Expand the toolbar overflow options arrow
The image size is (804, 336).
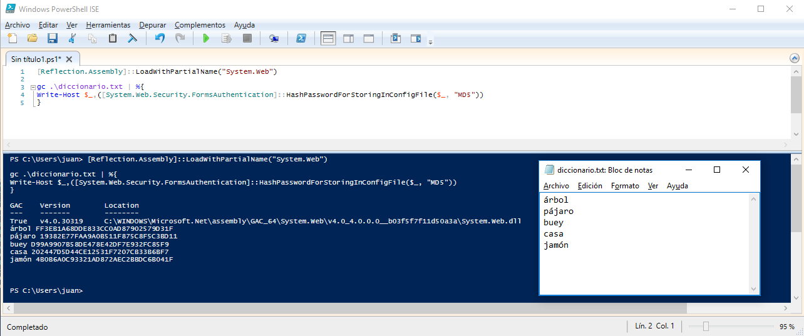pos(430,41)
